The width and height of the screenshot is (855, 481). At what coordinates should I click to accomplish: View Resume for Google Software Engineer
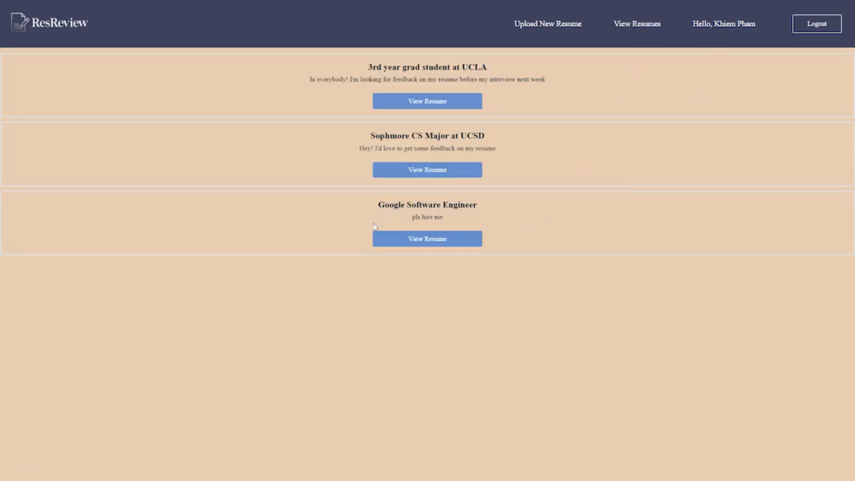coord(427,239)
